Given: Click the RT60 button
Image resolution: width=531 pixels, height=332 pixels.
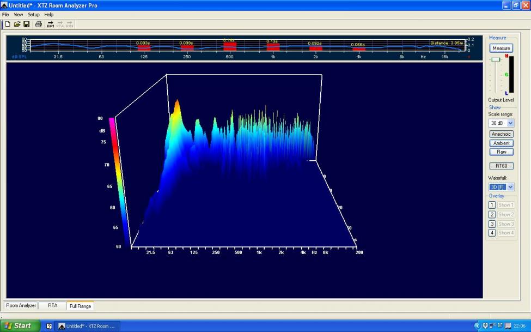Looking at the screenshot, I should 501,166.
